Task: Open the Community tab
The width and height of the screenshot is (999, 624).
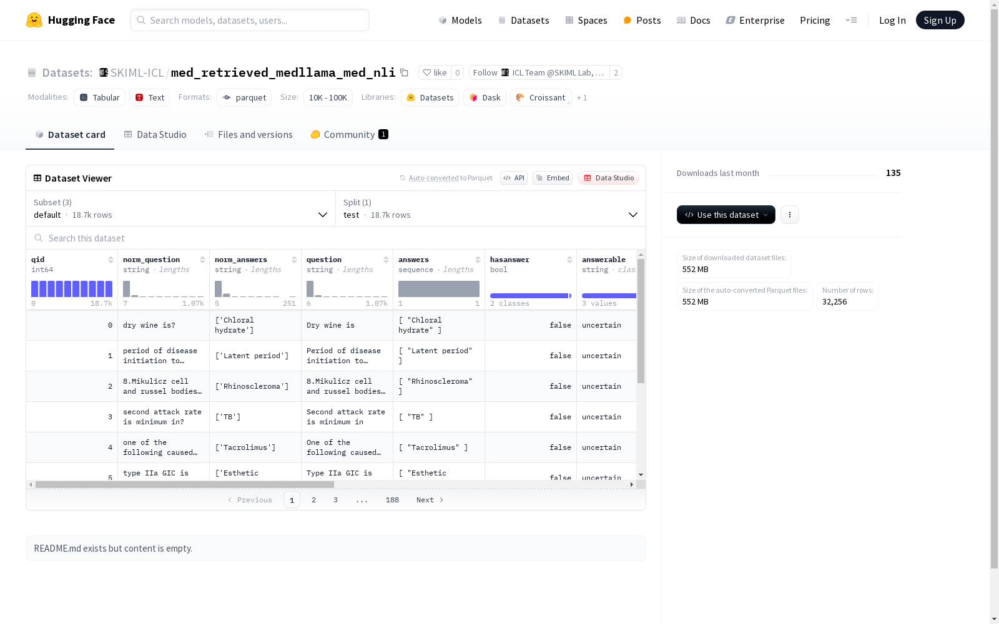Action: tap(350, 135)
